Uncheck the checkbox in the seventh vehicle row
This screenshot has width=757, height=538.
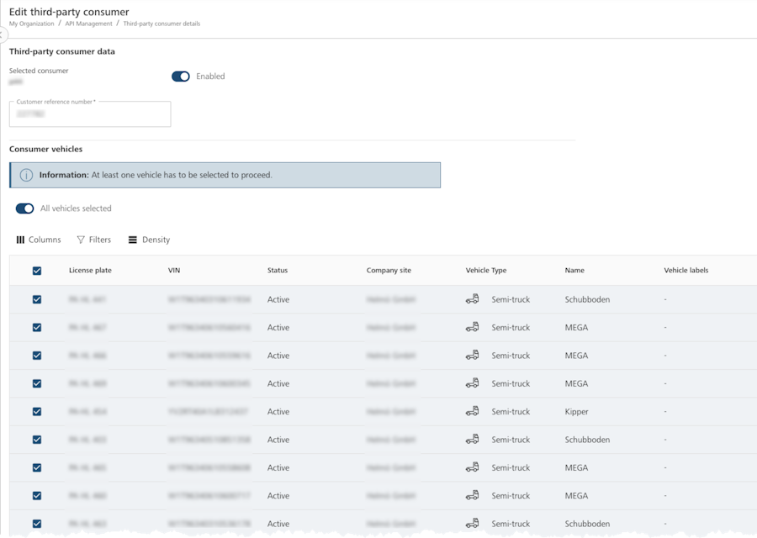[37, 467]
